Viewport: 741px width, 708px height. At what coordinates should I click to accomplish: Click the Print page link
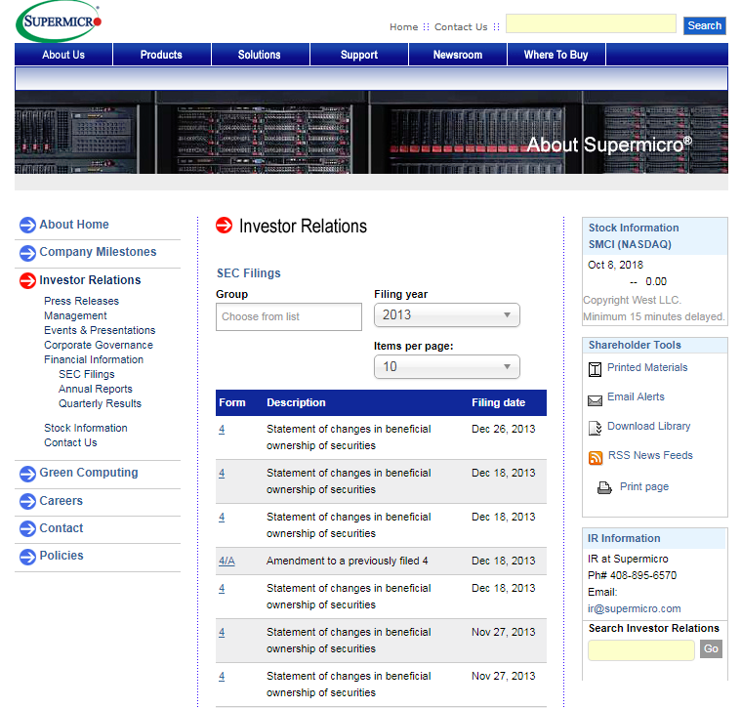pos(644,486)
